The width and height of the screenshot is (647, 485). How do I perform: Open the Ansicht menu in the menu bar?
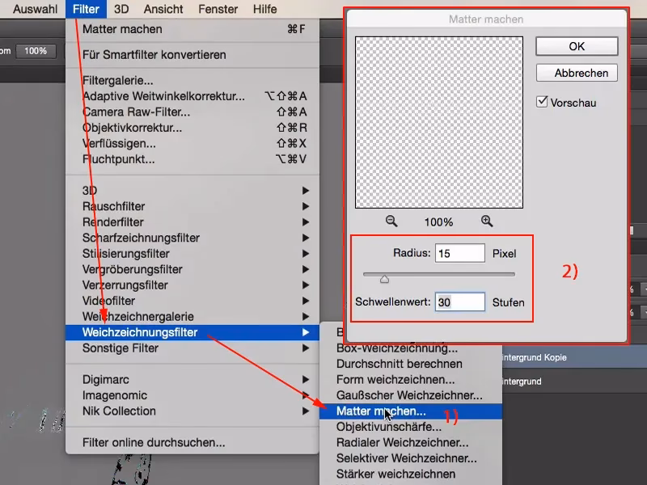click(x=163, y=10)
